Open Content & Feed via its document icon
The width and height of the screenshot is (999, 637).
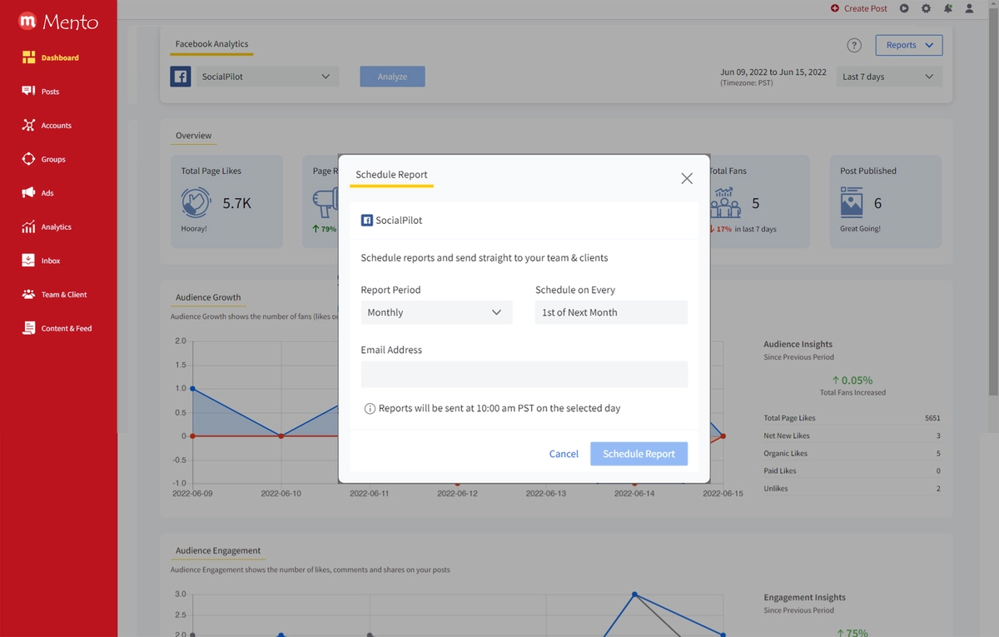click(28, 328)
